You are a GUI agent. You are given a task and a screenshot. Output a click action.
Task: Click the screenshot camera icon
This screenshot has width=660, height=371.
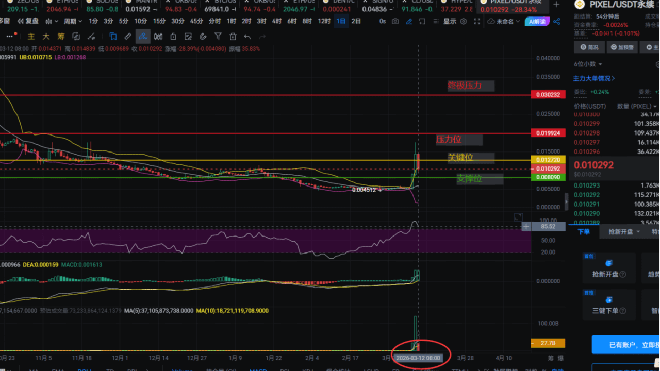[395, 21]
